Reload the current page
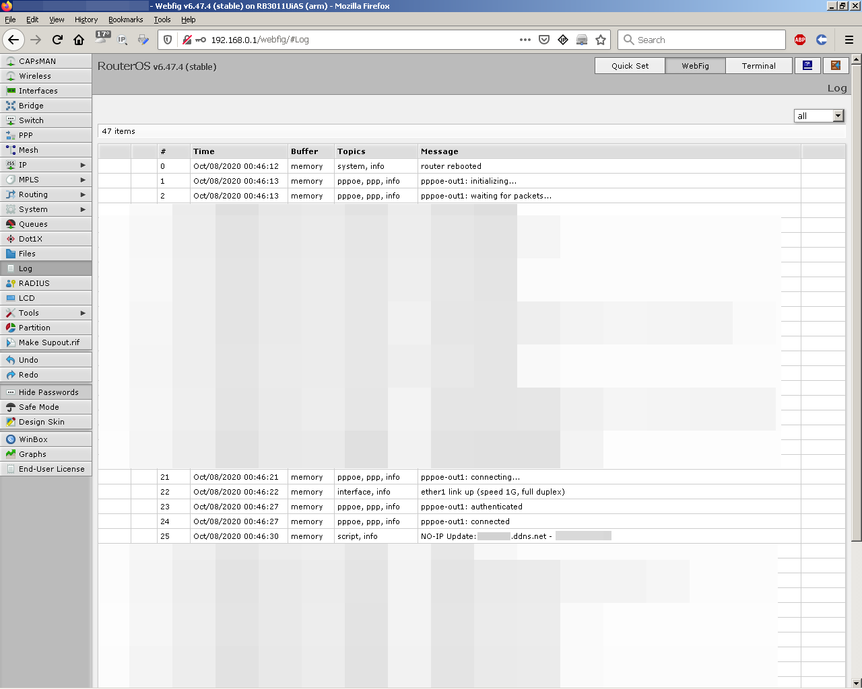The height and width of the screenshot is (689, 862). click(57, 40)
